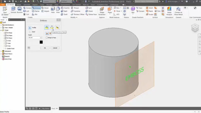Viewport: 201px width, 113px height.
Task: Click the black color swatch in Emboss
Action: 41,42
